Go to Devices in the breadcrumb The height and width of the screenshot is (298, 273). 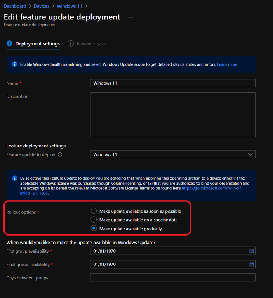(x=41, y=6)
